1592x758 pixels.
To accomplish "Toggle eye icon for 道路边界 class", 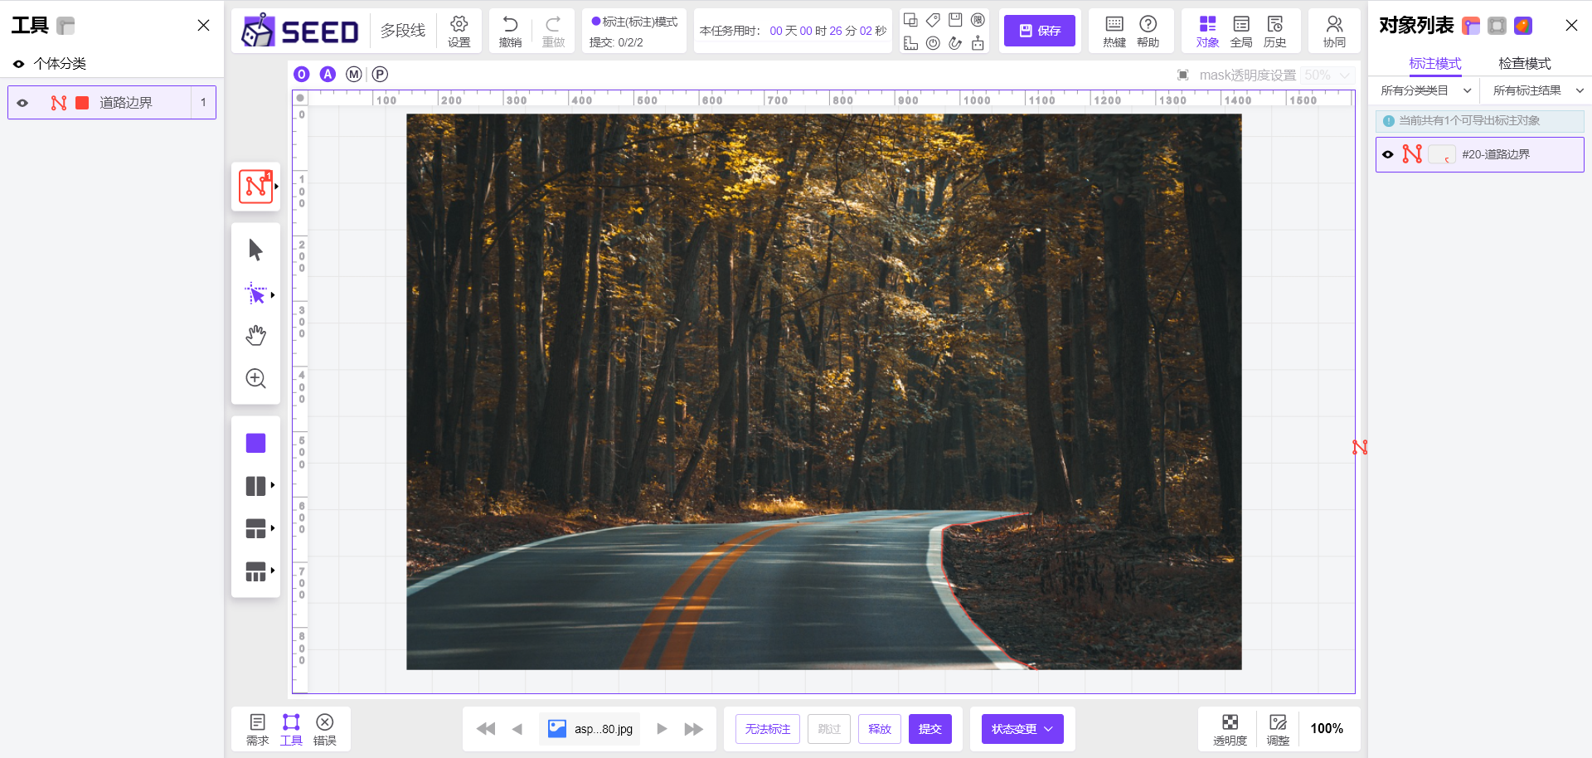I will [22, 103].
